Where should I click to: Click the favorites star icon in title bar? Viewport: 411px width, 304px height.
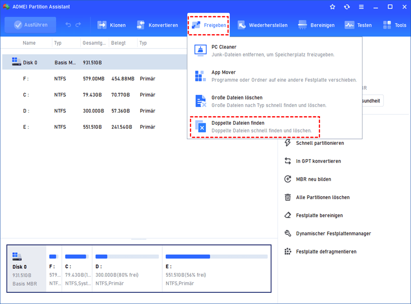click(333, 7)
